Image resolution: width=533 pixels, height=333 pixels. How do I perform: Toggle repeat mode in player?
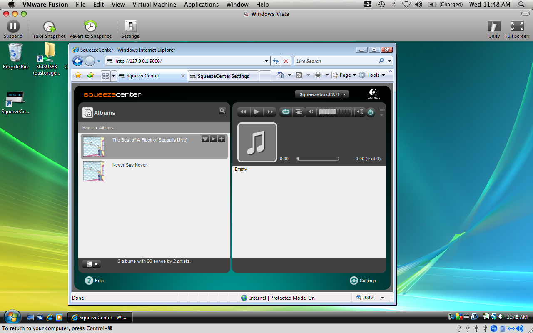(286, 112)
